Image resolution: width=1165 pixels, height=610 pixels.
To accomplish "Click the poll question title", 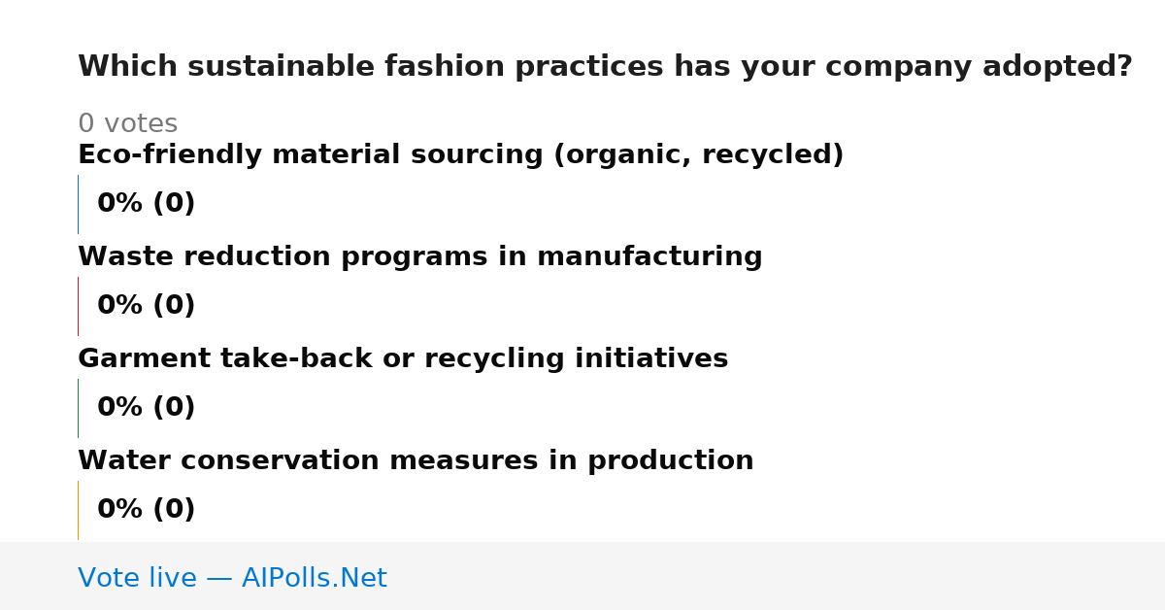I will click(605, 67).
